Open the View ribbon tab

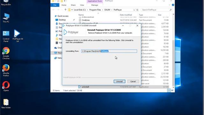coord(82,5)
